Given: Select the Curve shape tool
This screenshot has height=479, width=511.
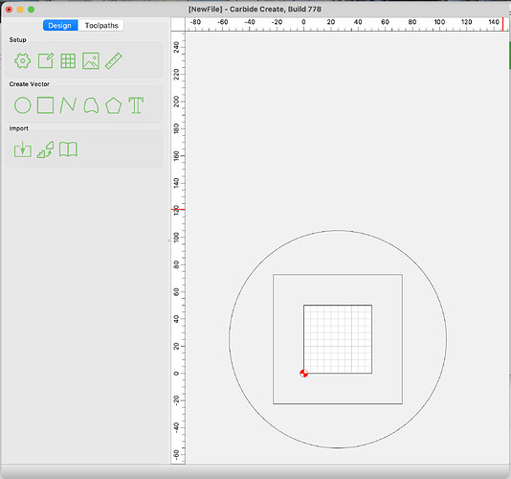Looking at the screenshot, I should pos(91,105).
